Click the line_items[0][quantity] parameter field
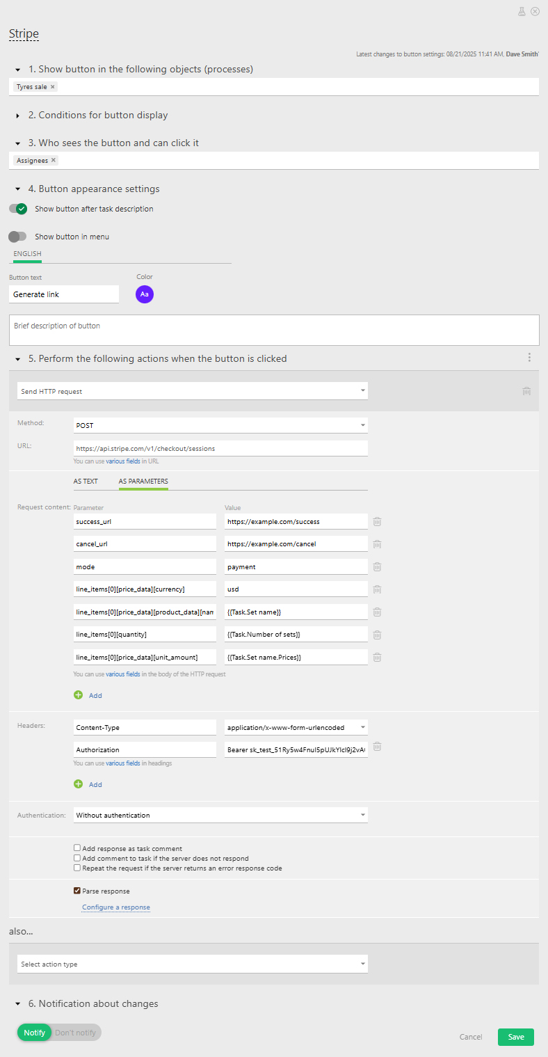 145,635
